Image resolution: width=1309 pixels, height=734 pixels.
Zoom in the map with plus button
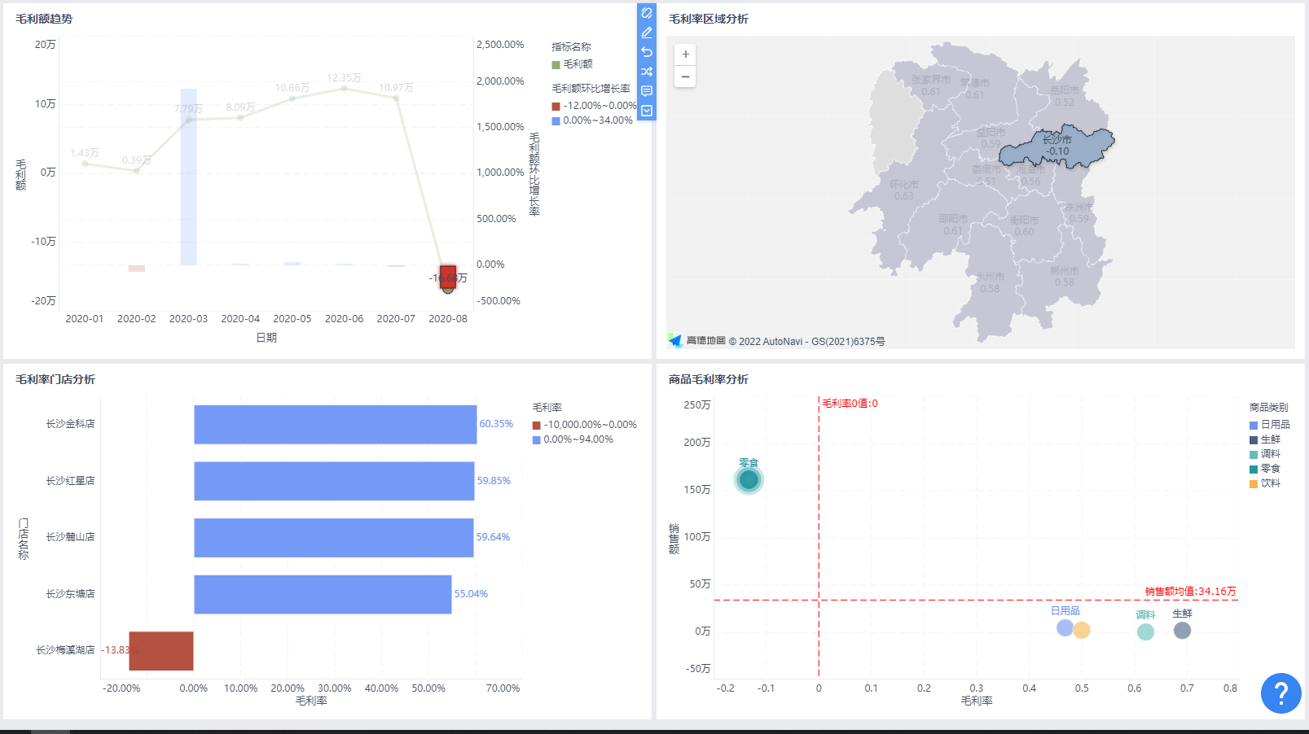685,55
